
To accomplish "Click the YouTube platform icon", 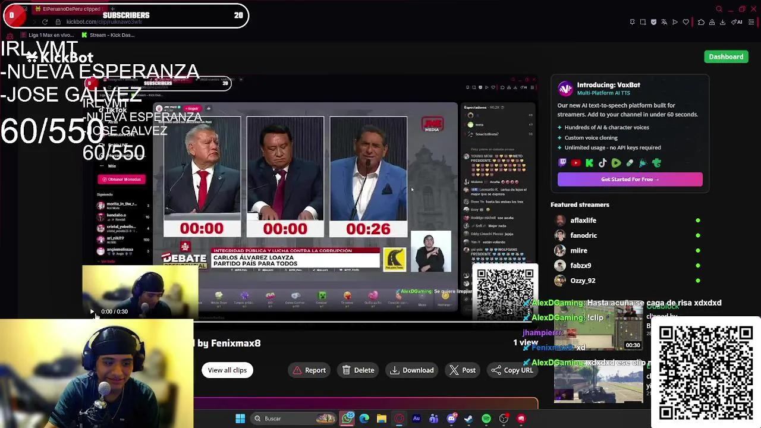I will pos(576,163).
